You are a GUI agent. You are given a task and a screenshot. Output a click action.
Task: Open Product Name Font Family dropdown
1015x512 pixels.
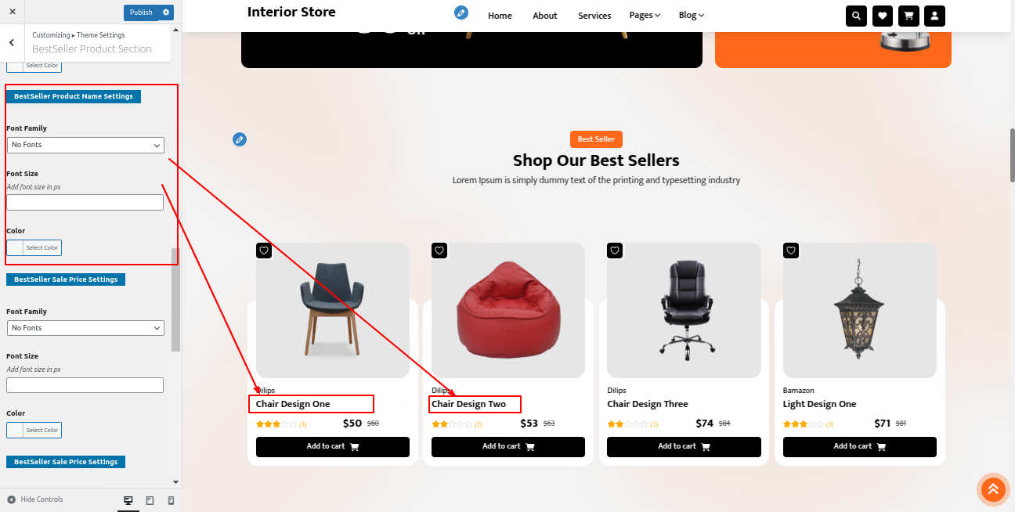point(85,145)
